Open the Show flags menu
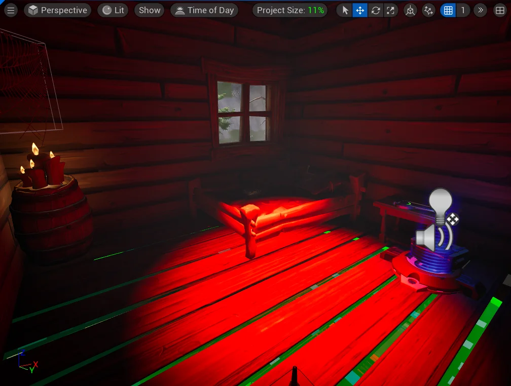 (x=150, y=11)
